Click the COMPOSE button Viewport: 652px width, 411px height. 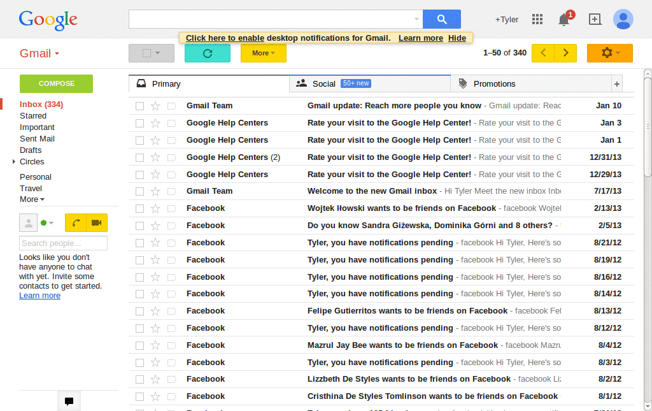[x=56, y=83]
